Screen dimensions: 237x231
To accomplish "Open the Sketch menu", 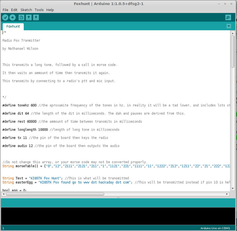I will click(26, 10).
